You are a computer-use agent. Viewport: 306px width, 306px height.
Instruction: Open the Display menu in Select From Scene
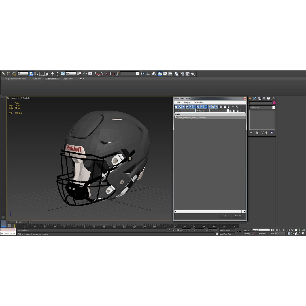[x=187, y=103]
